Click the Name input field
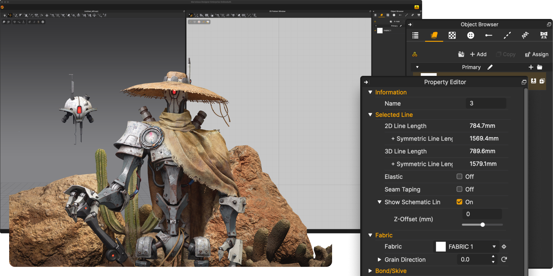 (x=486, y=103)
